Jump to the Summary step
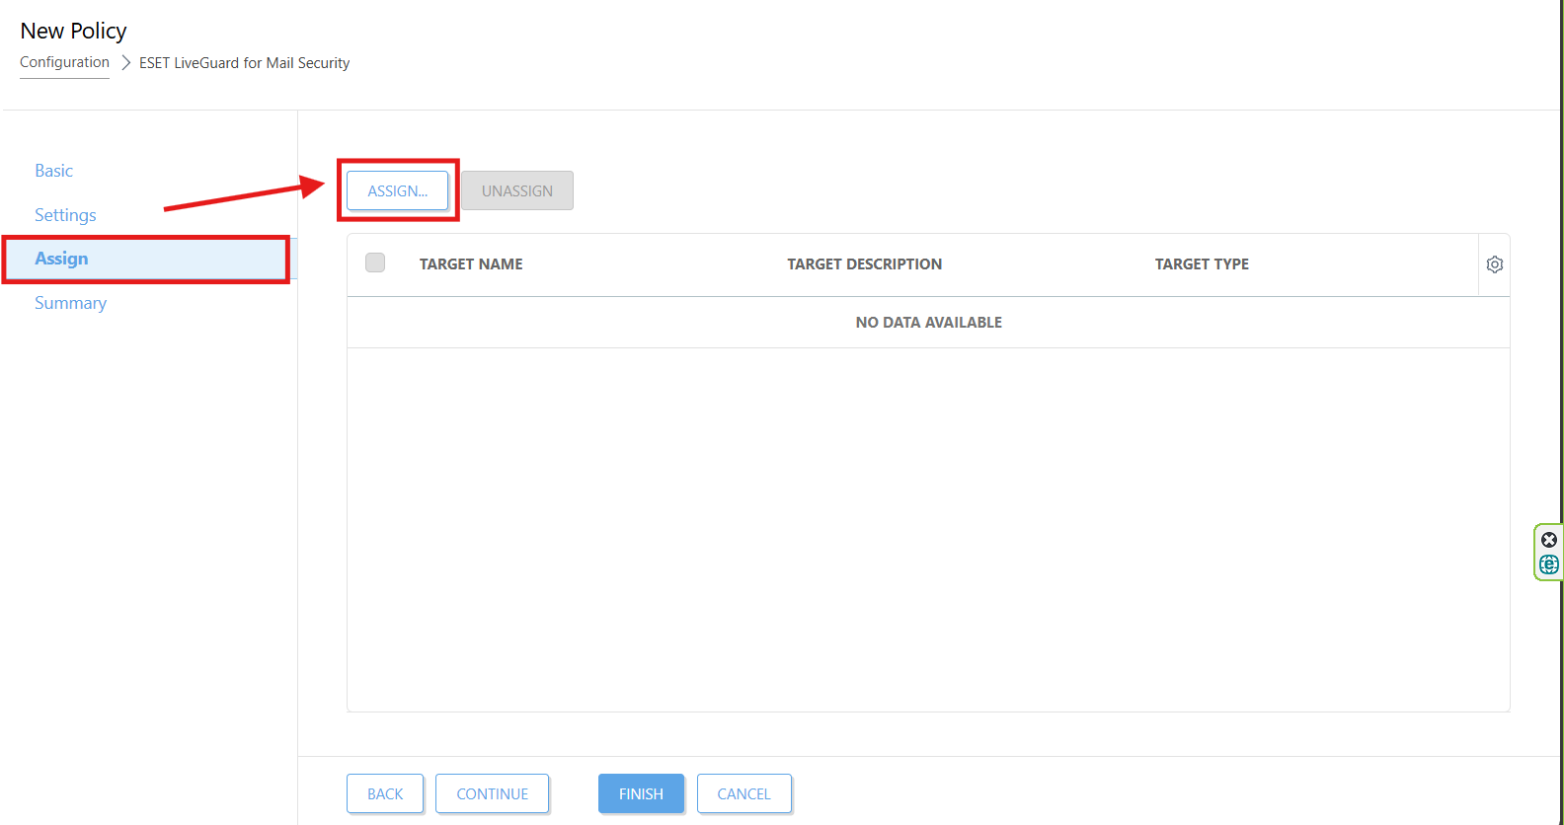Image resolution: width=1564 pixels, height=825 pixels. coord(70,303)
